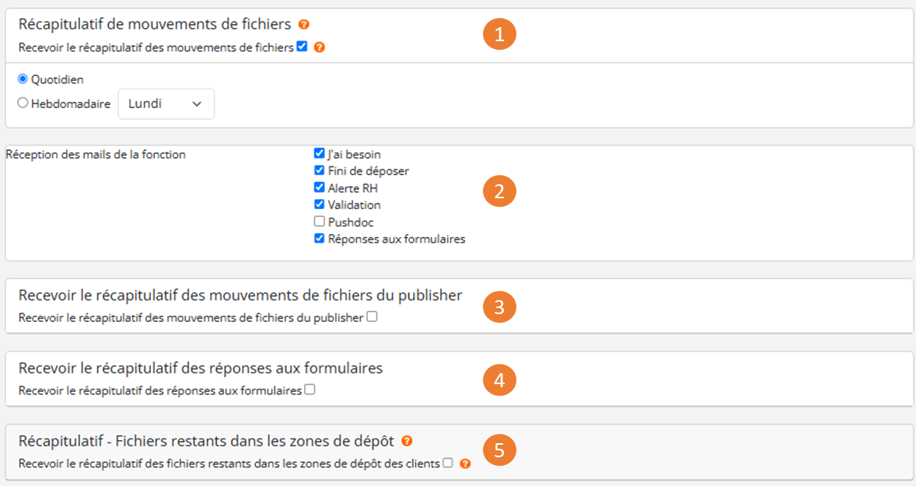Select the orange badge numbered 5
916x486 pixels.
tap(500, 449)
